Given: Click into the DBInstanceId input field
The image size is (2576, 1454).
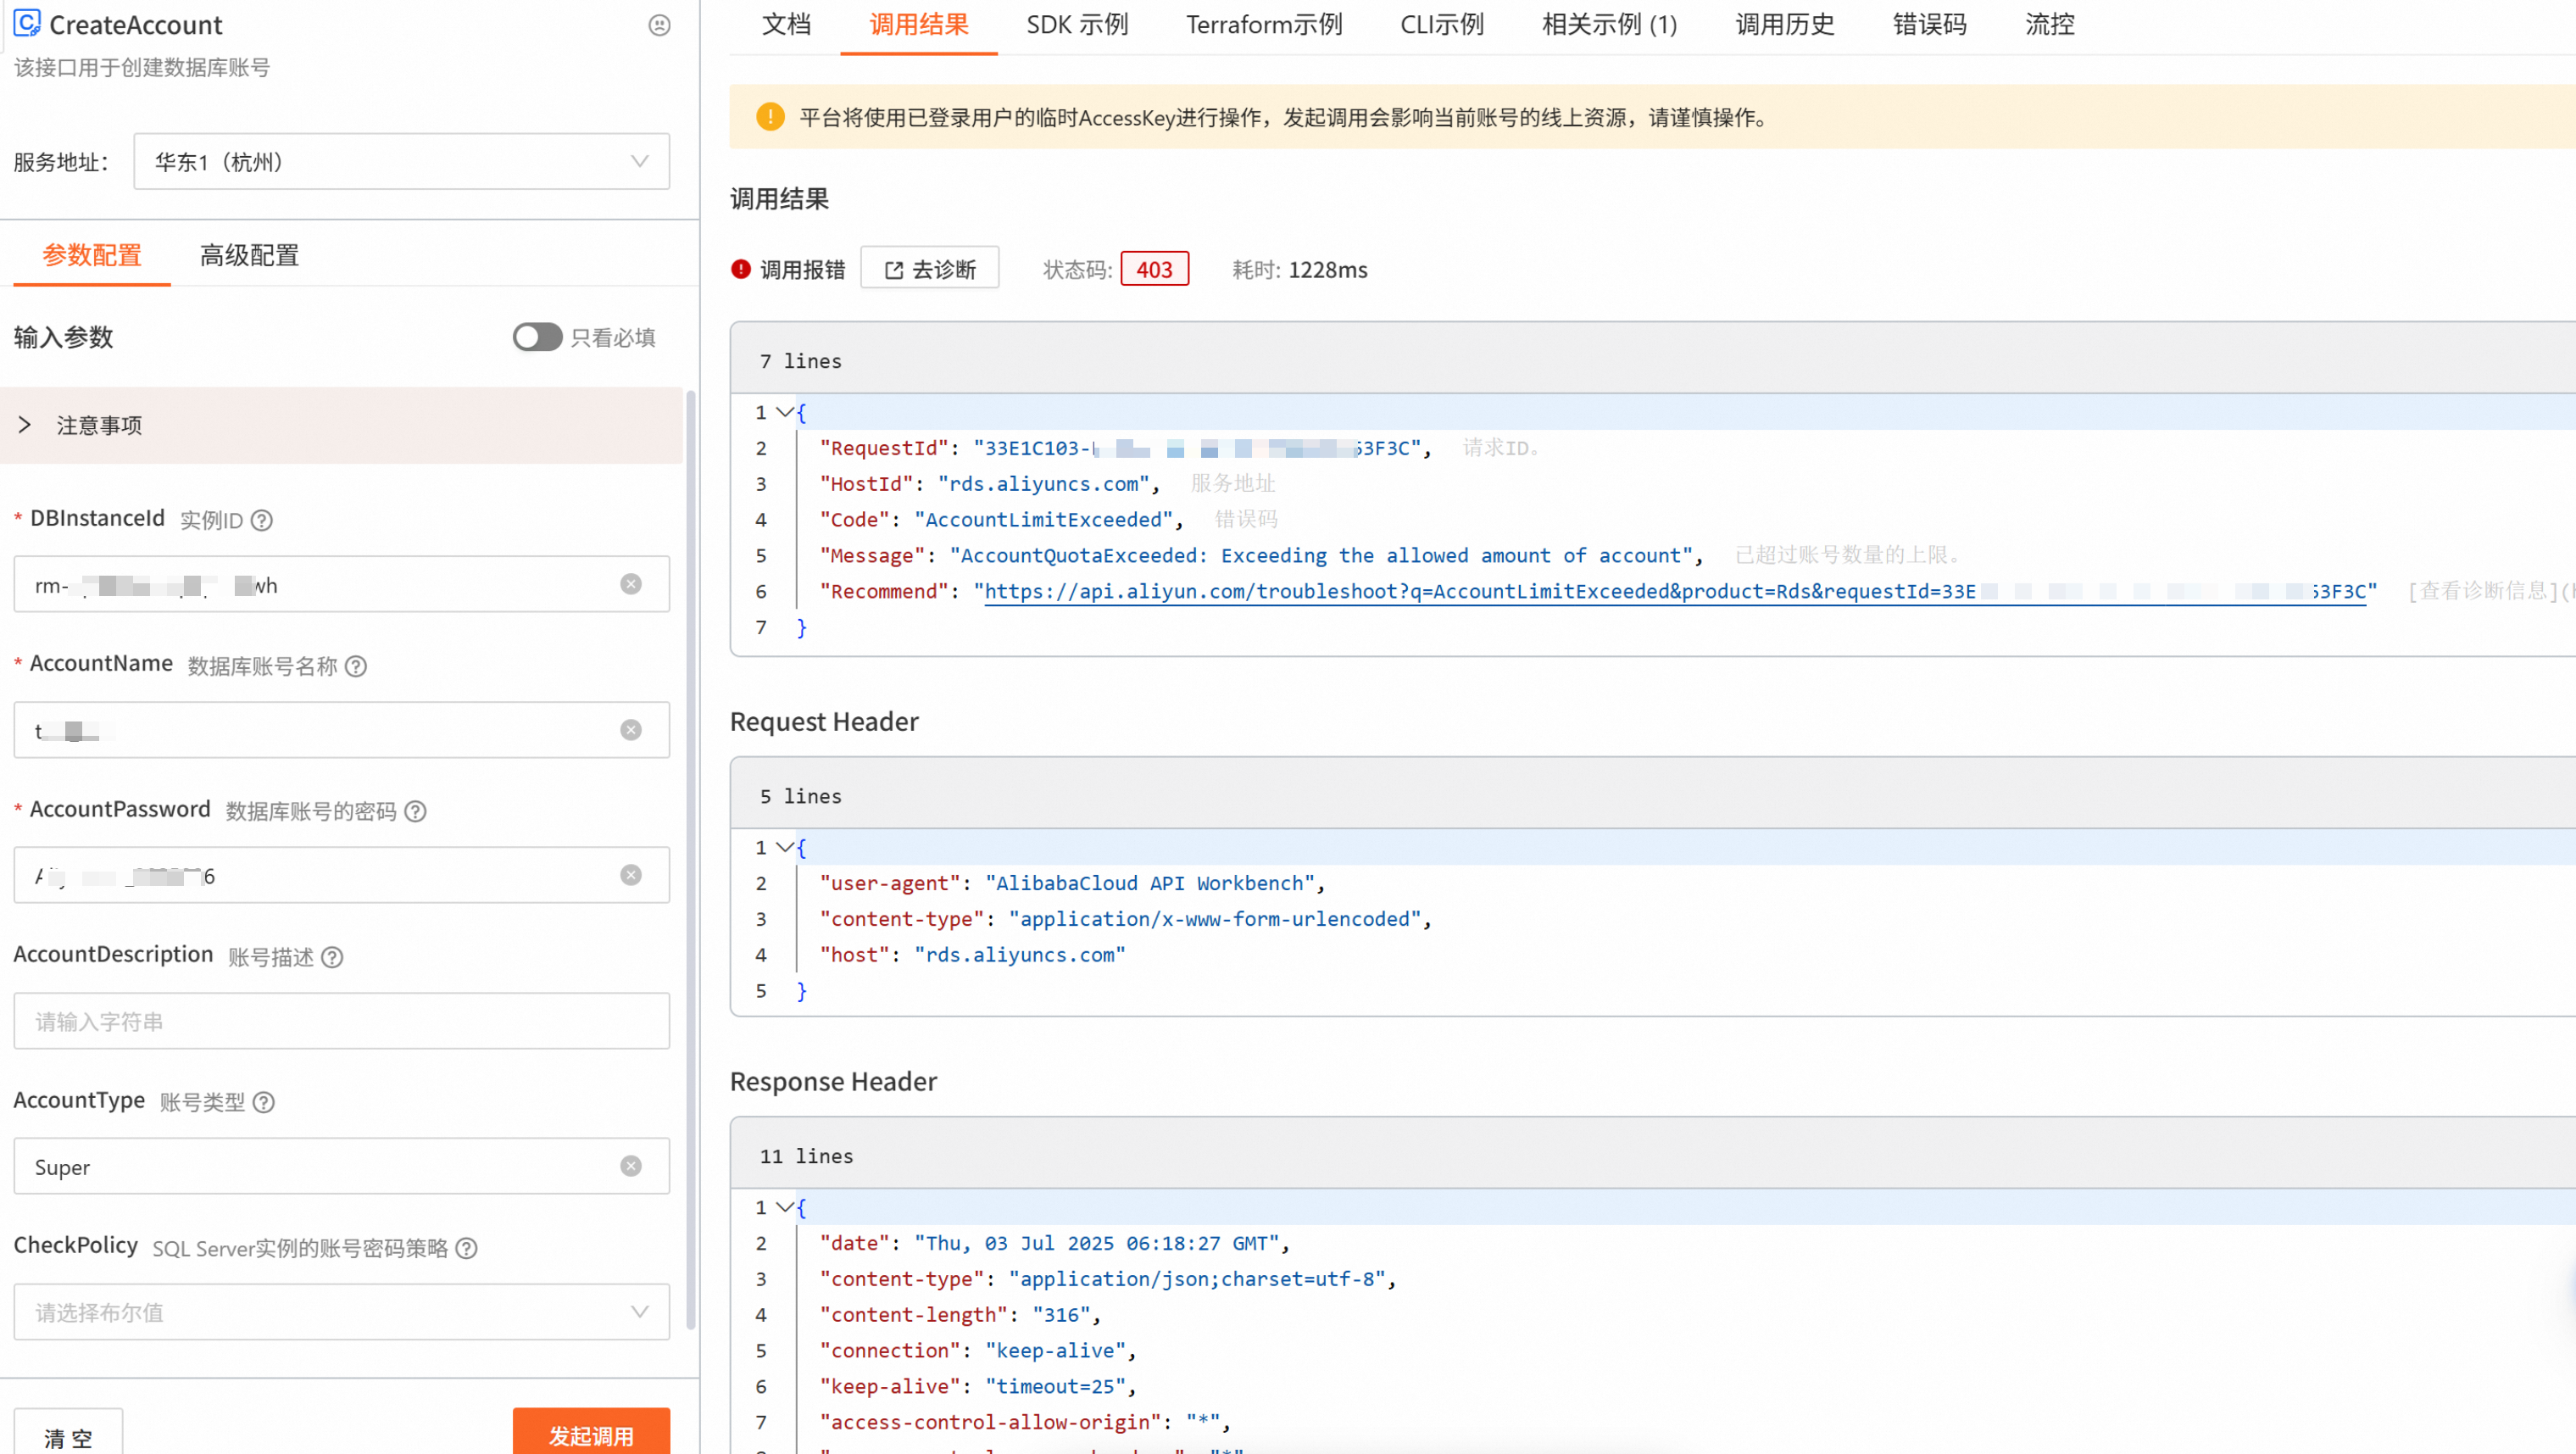Looking at the screenshot, I should [342, 584].
